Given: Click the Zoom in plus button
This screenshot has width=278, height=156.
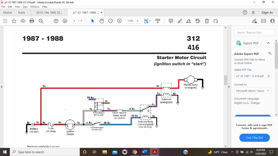Looking at the screenshot, I should 119,21.
